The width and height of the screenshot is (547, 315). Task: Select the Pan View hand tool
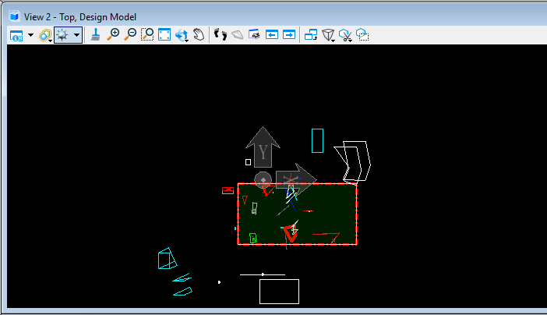pos(199,35)
